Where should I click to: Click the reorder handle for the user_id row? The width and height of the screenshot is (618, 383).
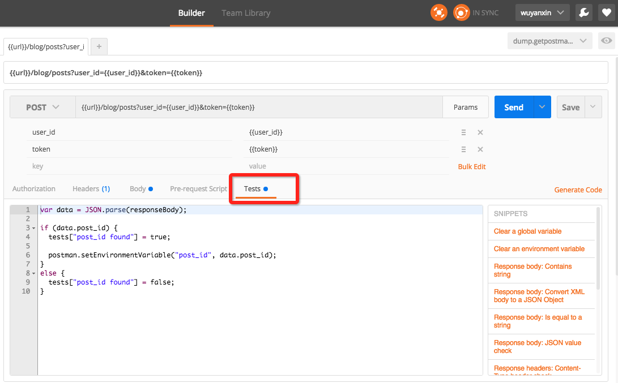463,132
